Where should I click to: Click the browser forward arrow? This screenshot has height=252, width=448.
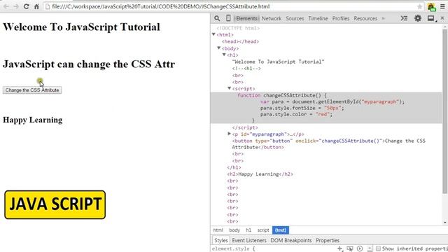click(x=16, y=6)
